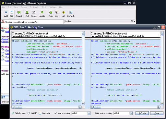Open the Help menu
166x119 pixels.
[x=61, y=7]
